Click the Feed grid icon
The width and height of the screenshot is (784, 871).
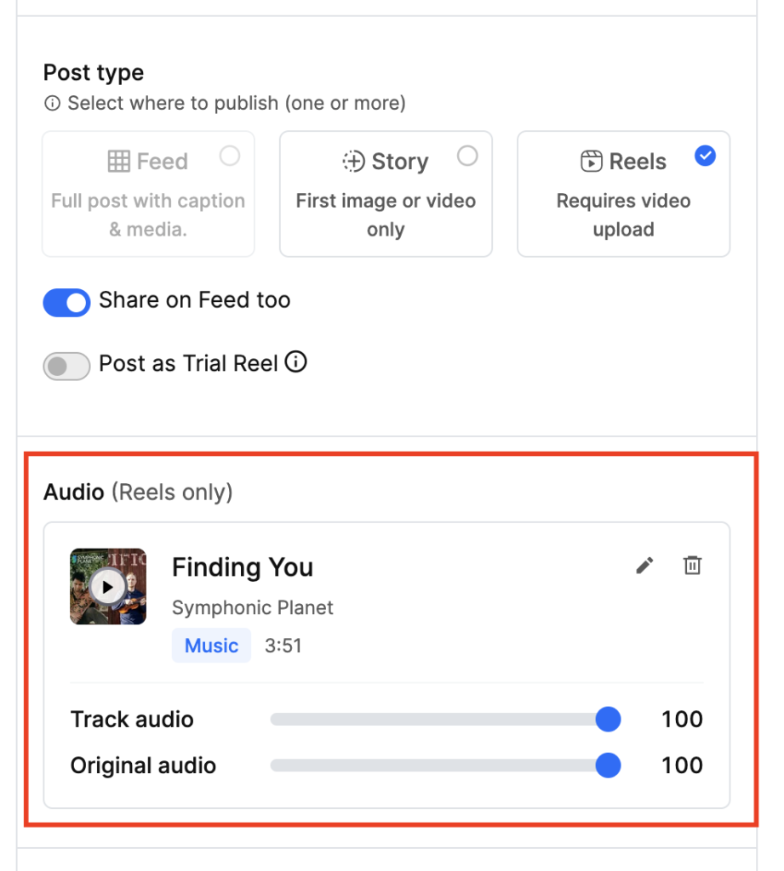(119, 162)
